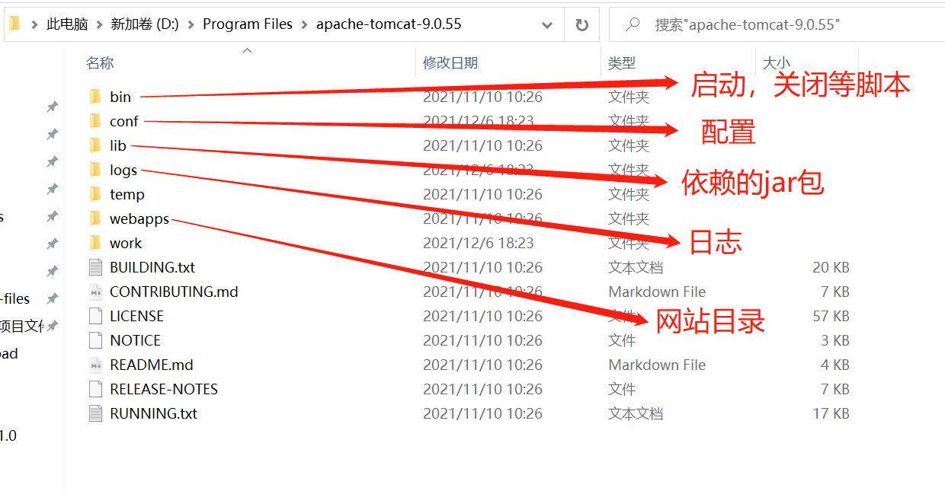This screenshot has width=945, height=494.
Task: Click the 文本文档 type of RUNNING.txt
Action: pos(636,413)
